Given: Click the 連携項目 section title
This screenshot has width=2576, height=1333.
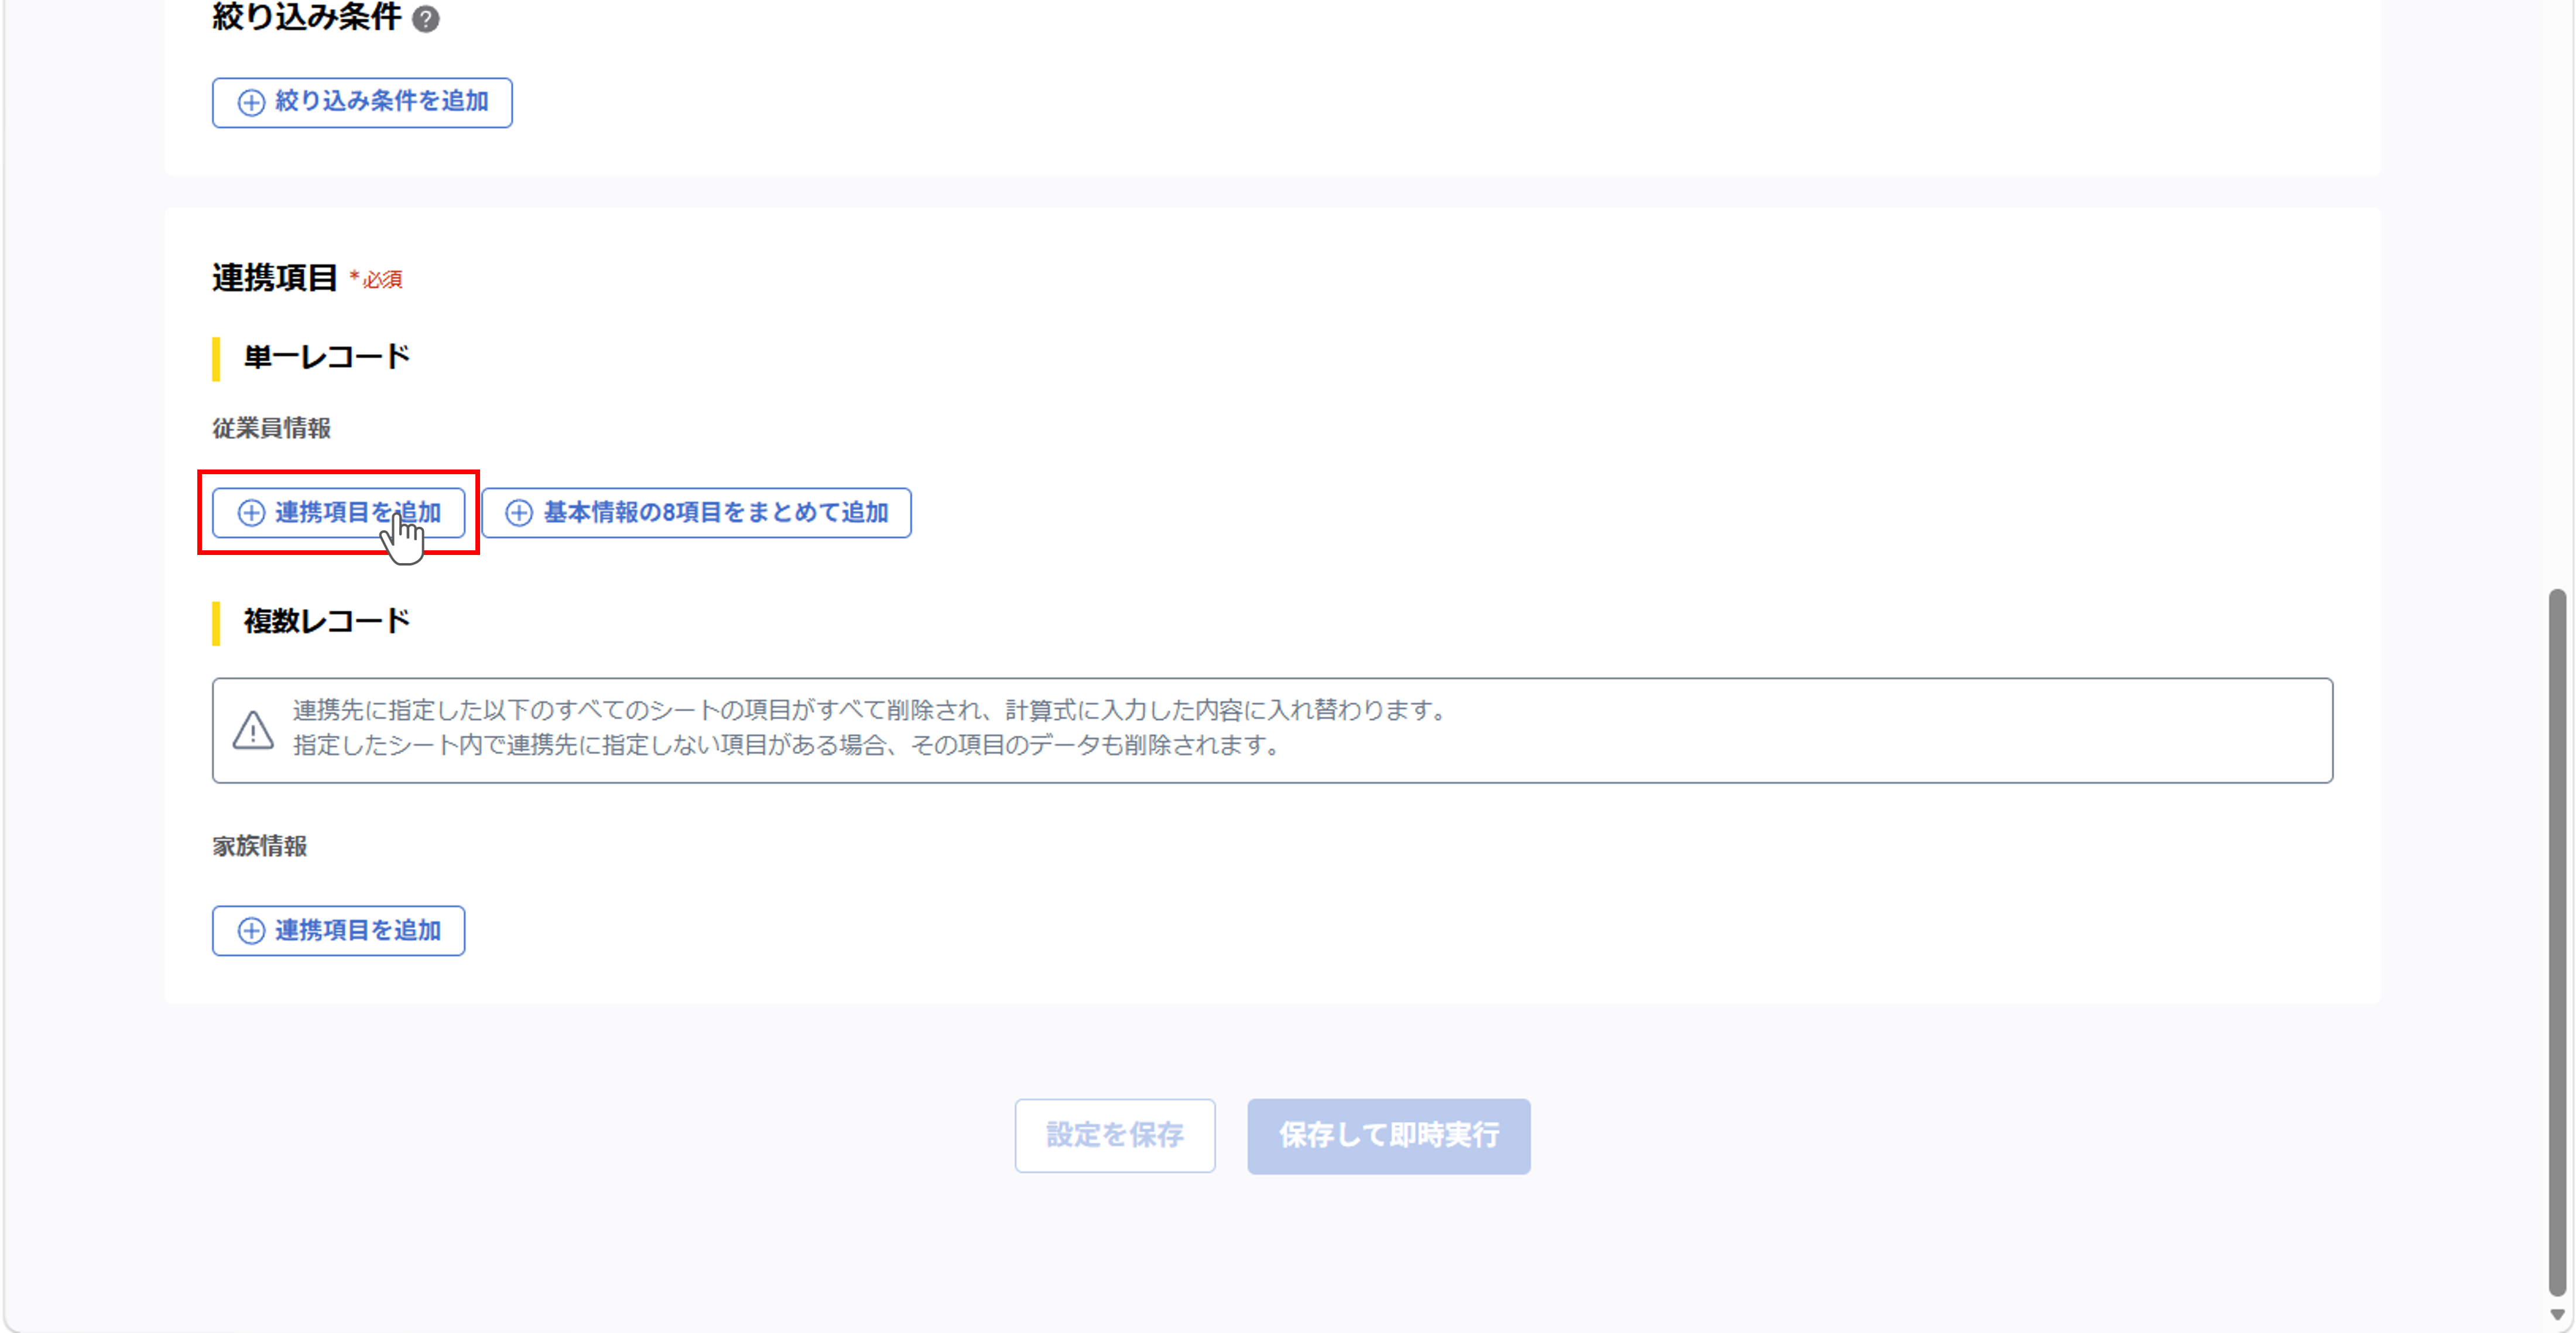Looking at the screenshot, I should [x=274, y=278].
